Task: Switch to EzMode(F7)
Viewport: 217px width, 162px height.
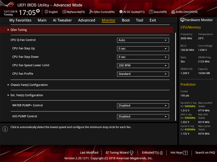Action: click(152, 152)
